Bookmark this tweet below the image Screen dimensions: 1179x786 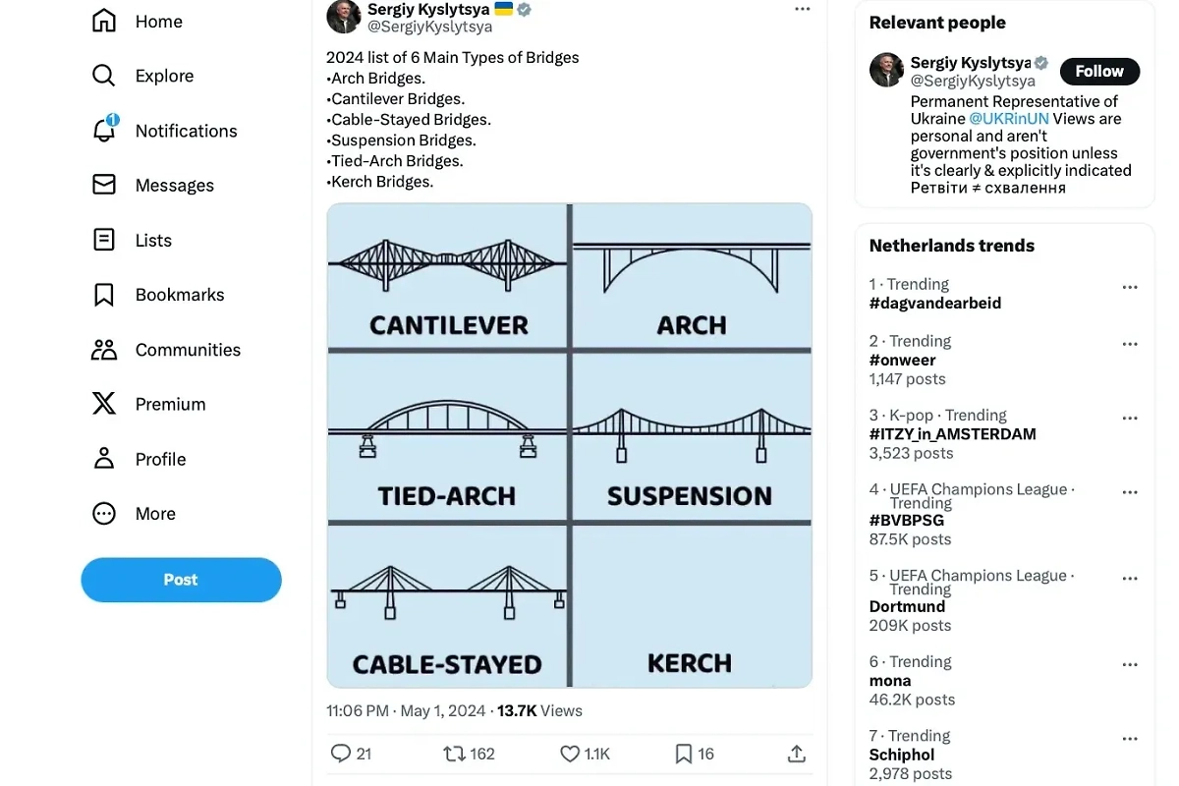point(684,754)
